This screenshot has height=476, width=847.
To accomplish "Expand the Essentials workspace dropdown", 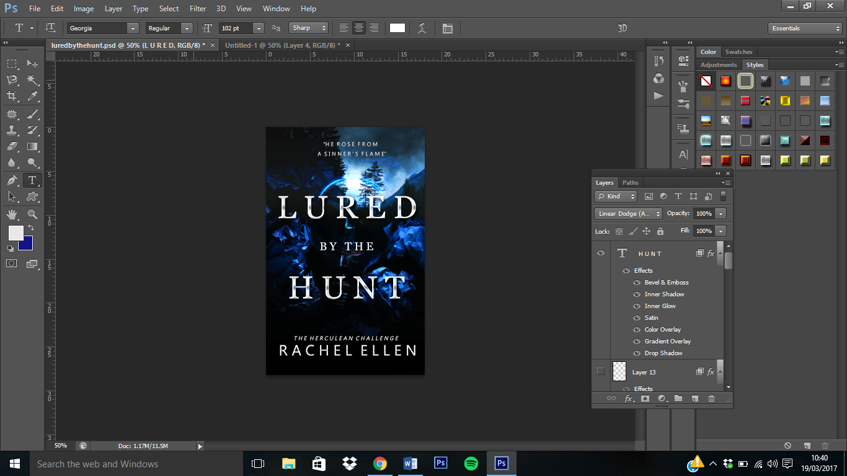I will click(804, 29).
